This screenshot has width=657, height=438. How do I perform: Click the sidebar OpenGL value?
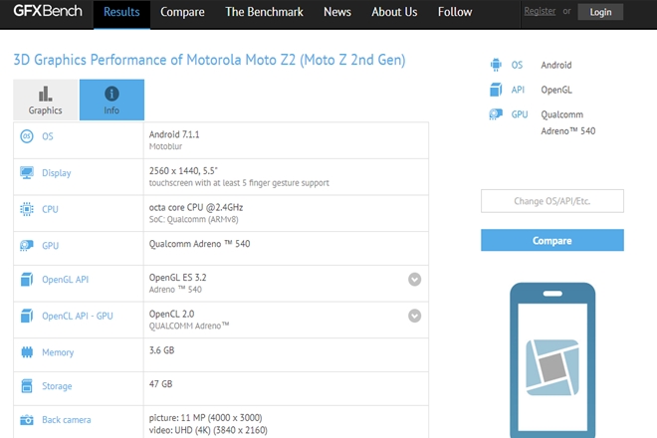click(x=556, y=90)
